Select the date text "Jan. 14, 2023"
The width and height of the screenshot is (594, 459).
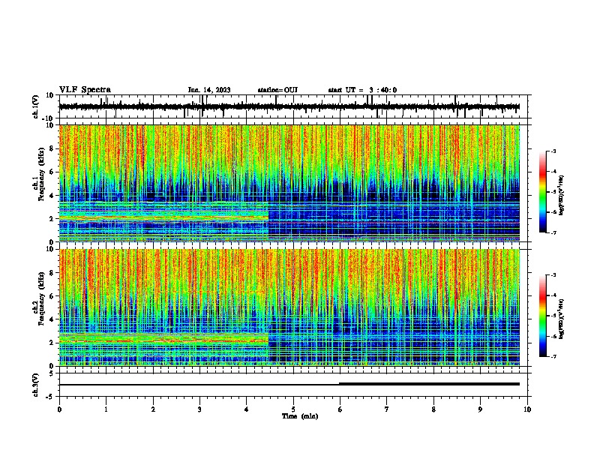tap(209, 90)
